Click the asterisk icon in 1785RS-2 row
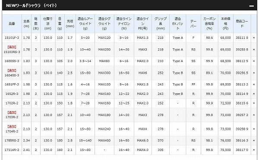Screen dimensions: 259x160 click(x=254, y=141)
